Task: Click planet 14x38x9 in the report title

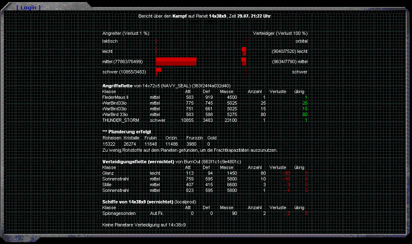Action: click(217, 16)
